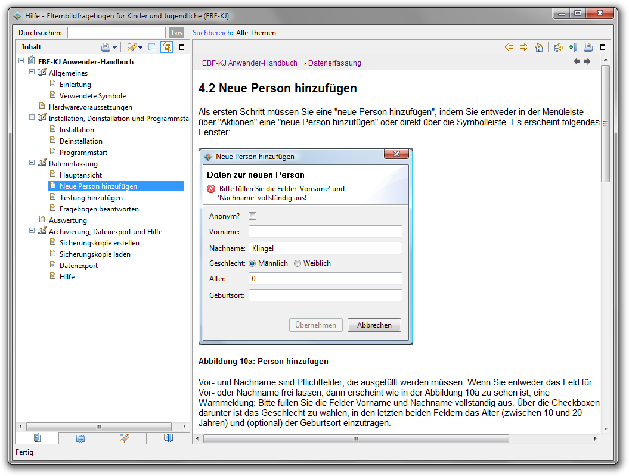Click the Inhalt tree scroll-right arrow
Viewport: 629px width, 476px height.
184,427
